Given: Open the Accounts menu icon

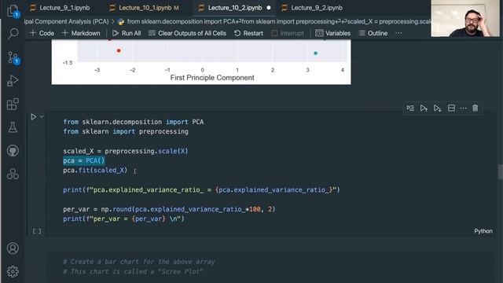Looking at the screenshot, I should tap(13, 248).
